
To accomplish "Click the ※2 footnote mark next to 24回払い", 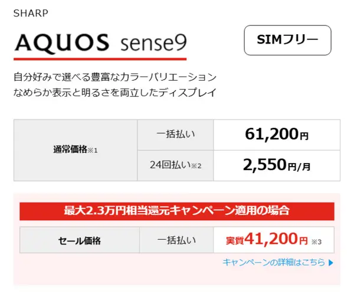I will pos(196,165).
